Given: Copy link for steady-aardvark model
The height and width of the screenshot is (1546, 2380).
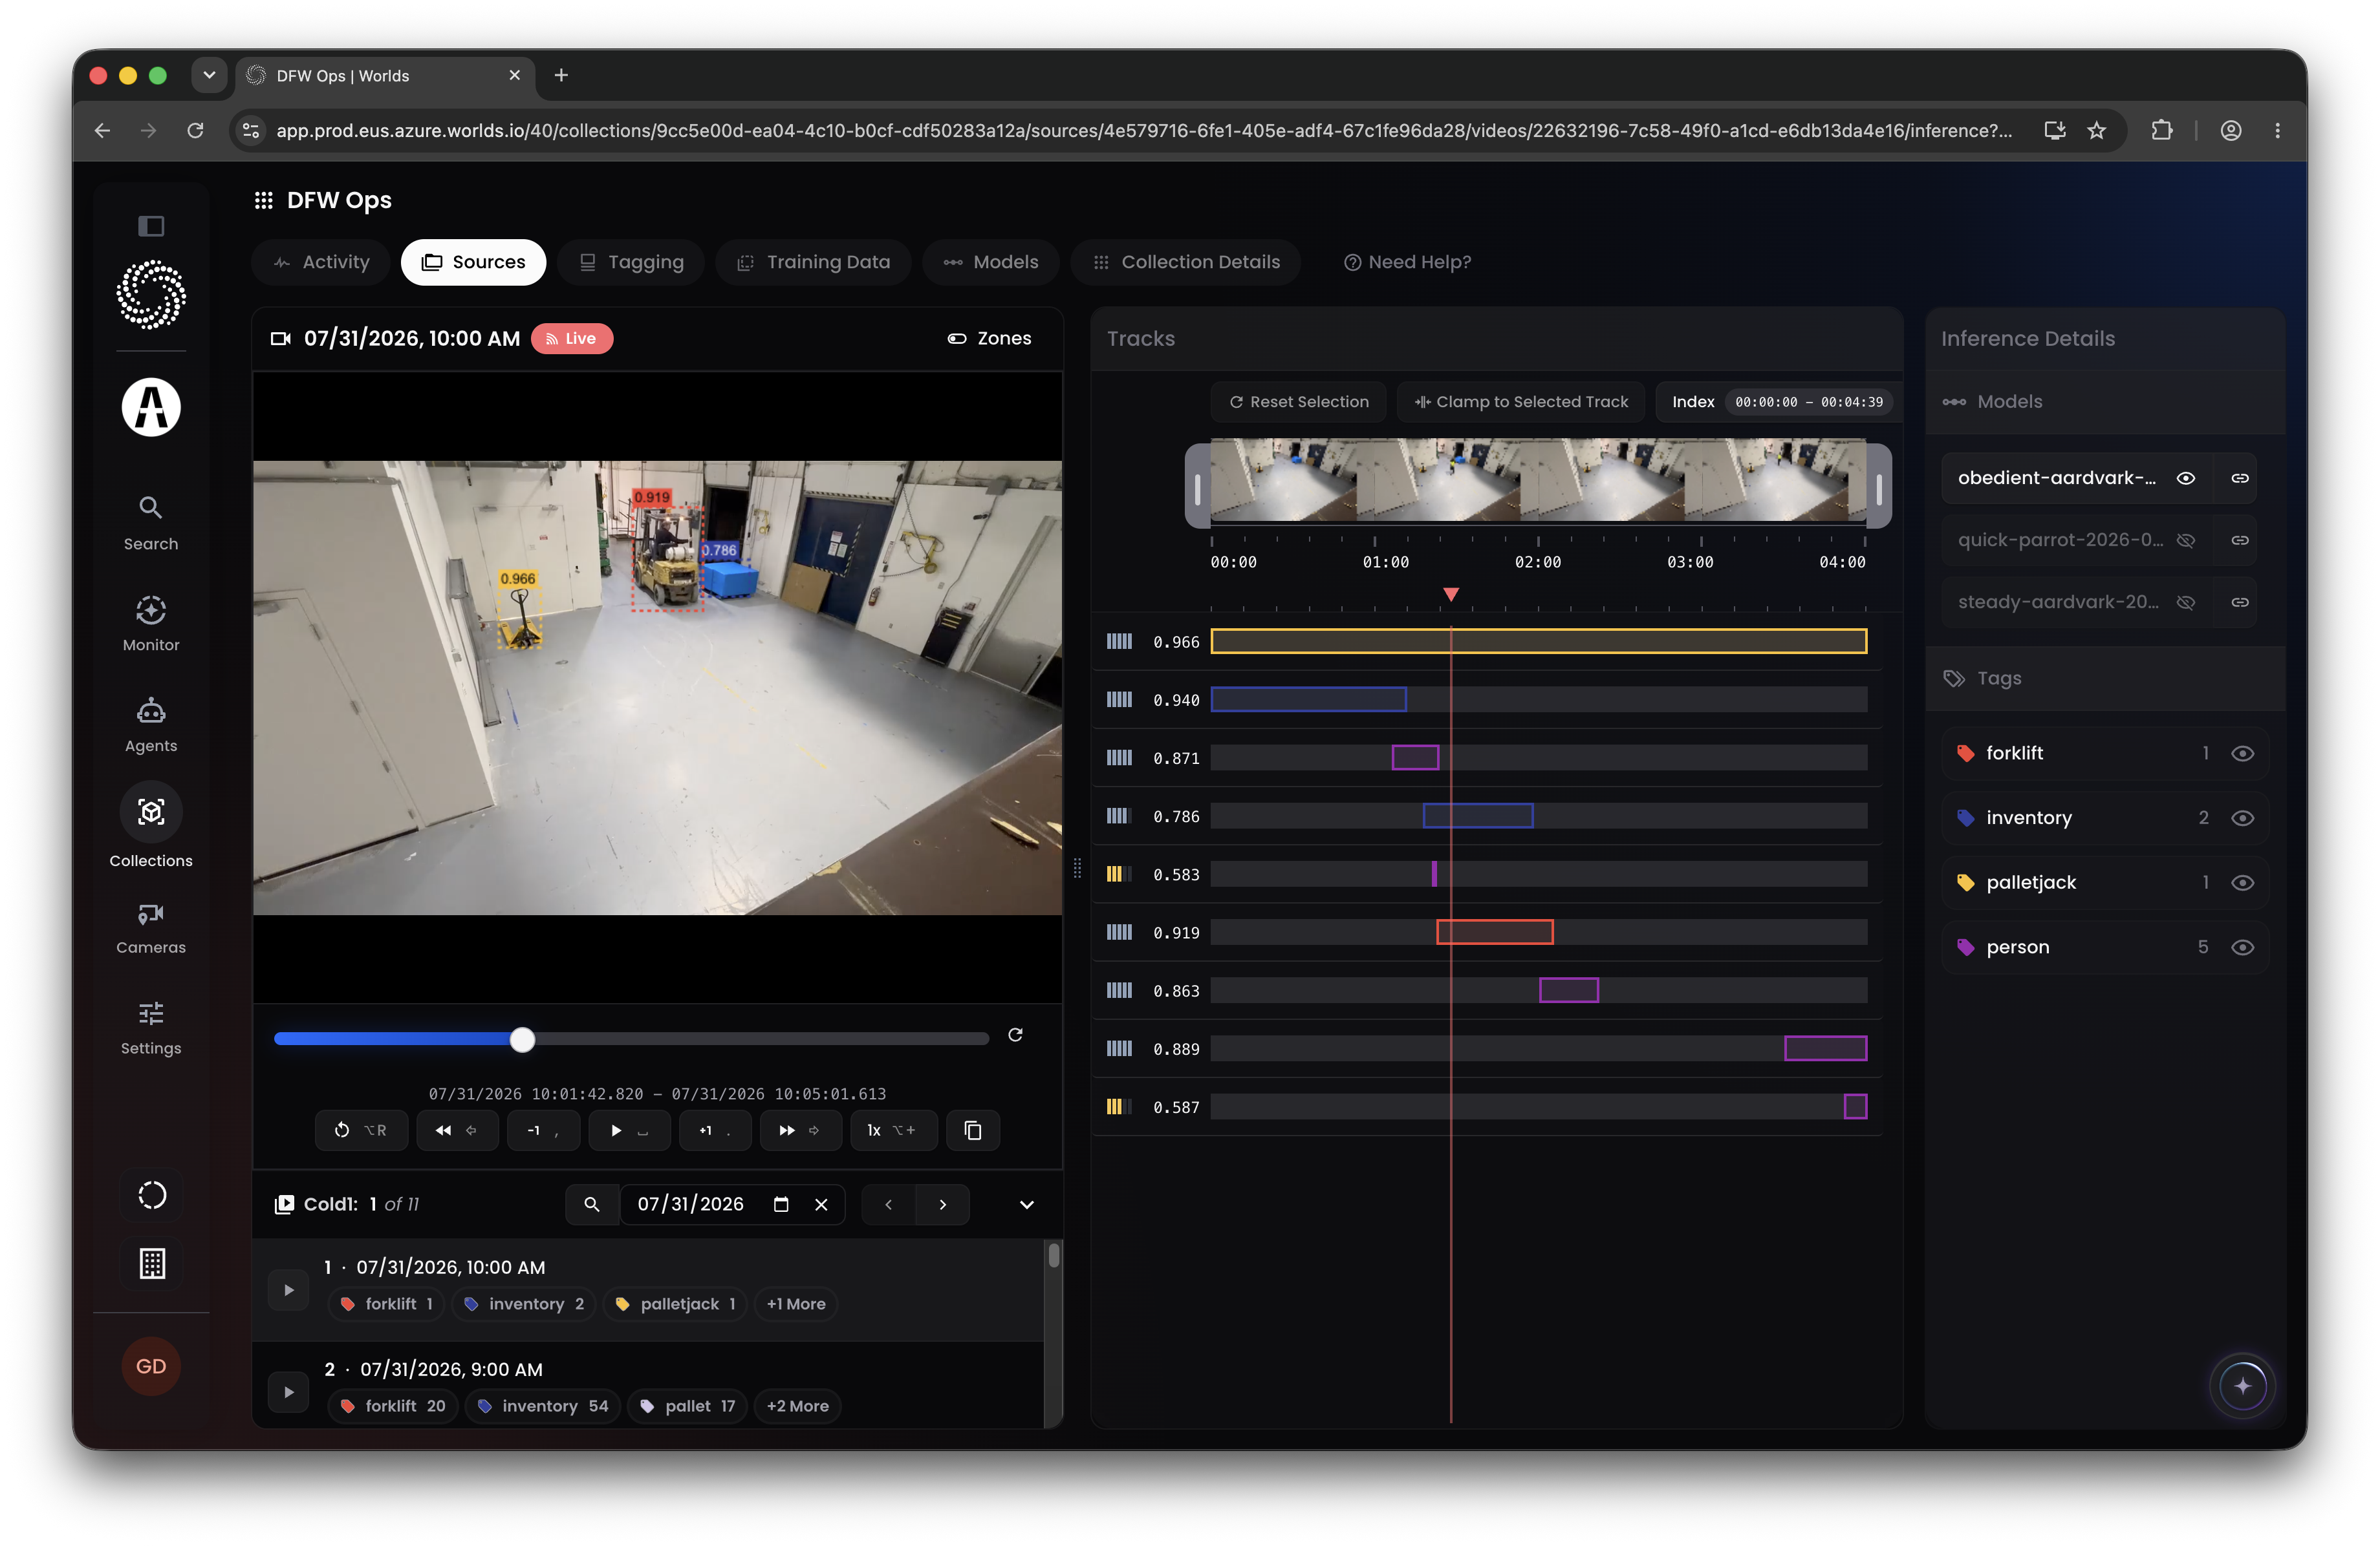Looking at the screenshot, I should tap(2240, 602).
